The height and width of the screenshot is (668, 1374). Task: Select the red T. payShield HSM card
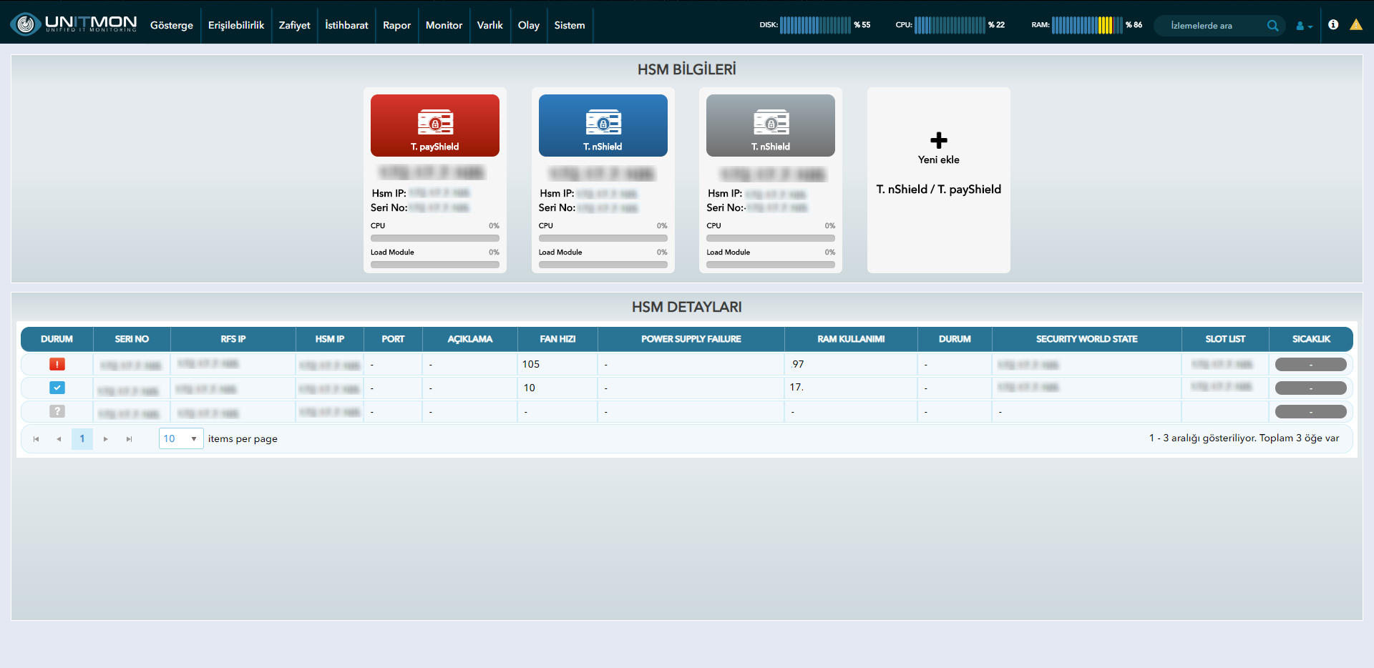tap(435, 125)
